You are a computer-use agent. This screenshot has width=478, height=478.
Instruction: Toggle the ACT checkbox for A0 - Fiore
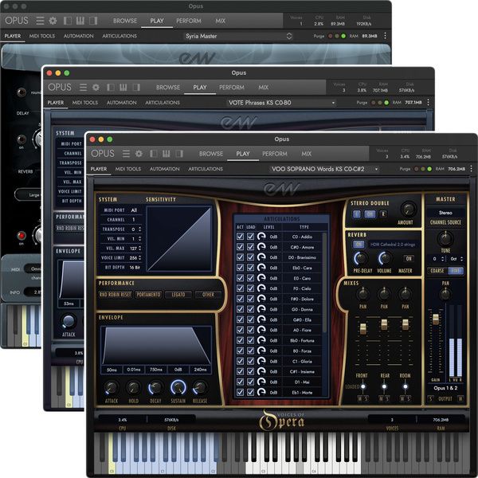(241, 330)
